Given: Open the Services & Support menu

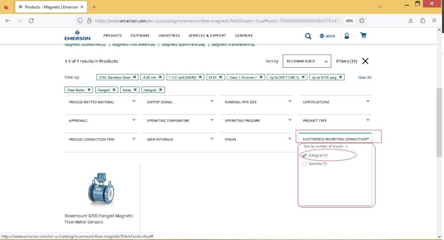Looking at the screenshot, I should click(x=207, y=36).
